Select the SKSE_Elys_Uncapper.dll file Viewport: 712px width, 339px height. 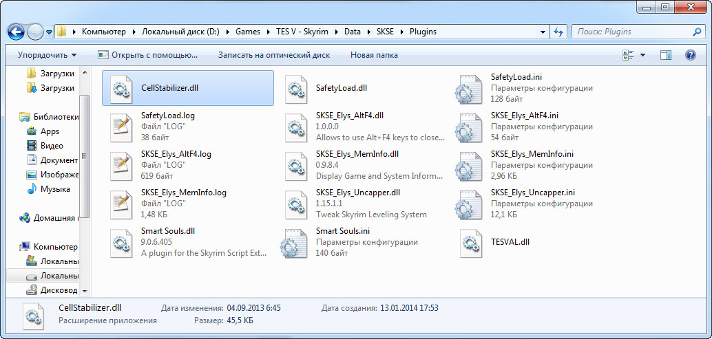[358, 193]
